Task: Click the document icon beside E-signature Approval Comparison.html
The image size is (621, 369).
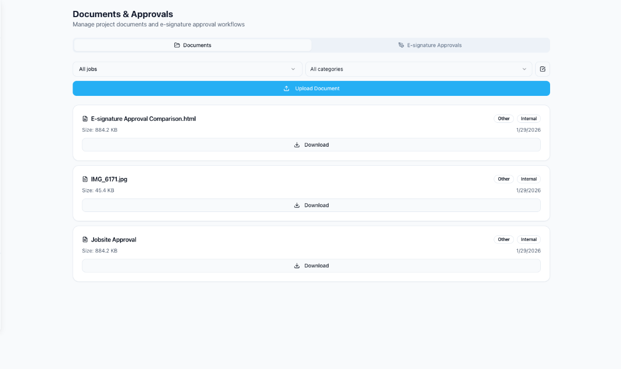Action: (x=85, y=119)
